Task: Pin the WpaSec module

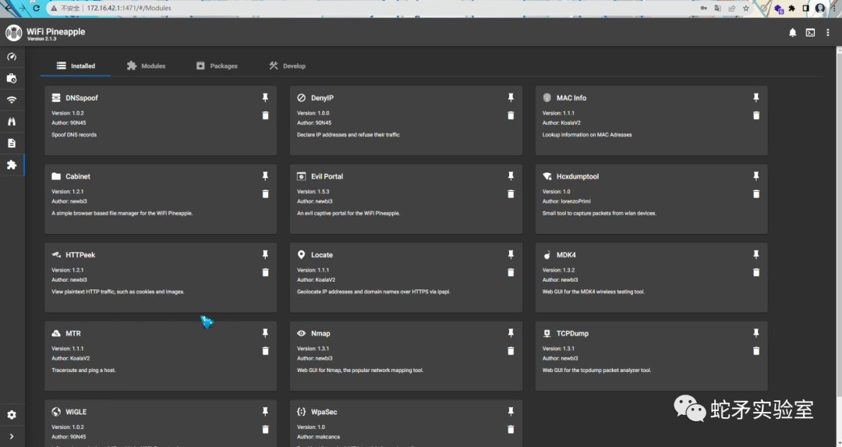Action: tap(511, 411)
